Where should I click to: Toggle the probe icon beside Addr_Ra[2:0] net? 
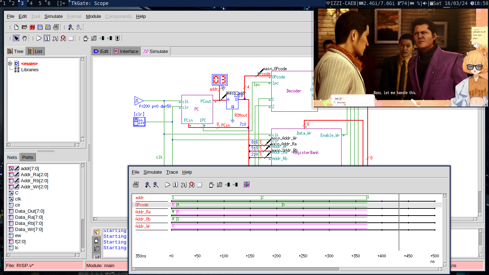tap(17, 175)
